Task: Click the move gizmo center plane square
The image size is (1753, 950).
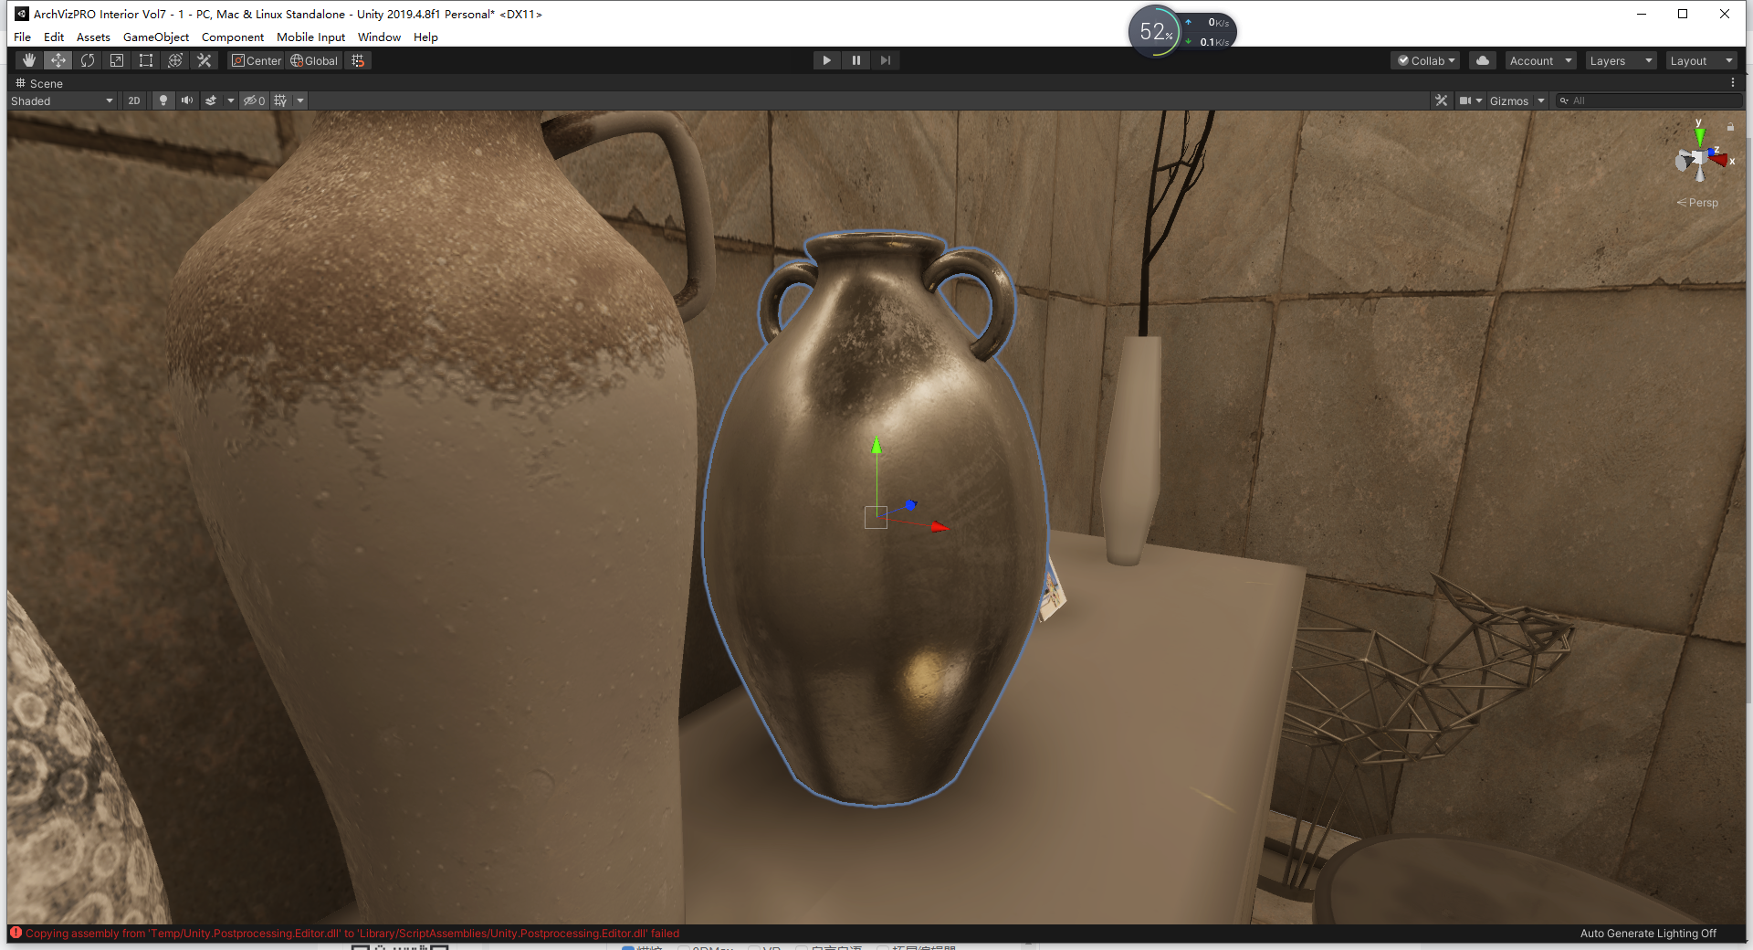Action: click(876, 517)
